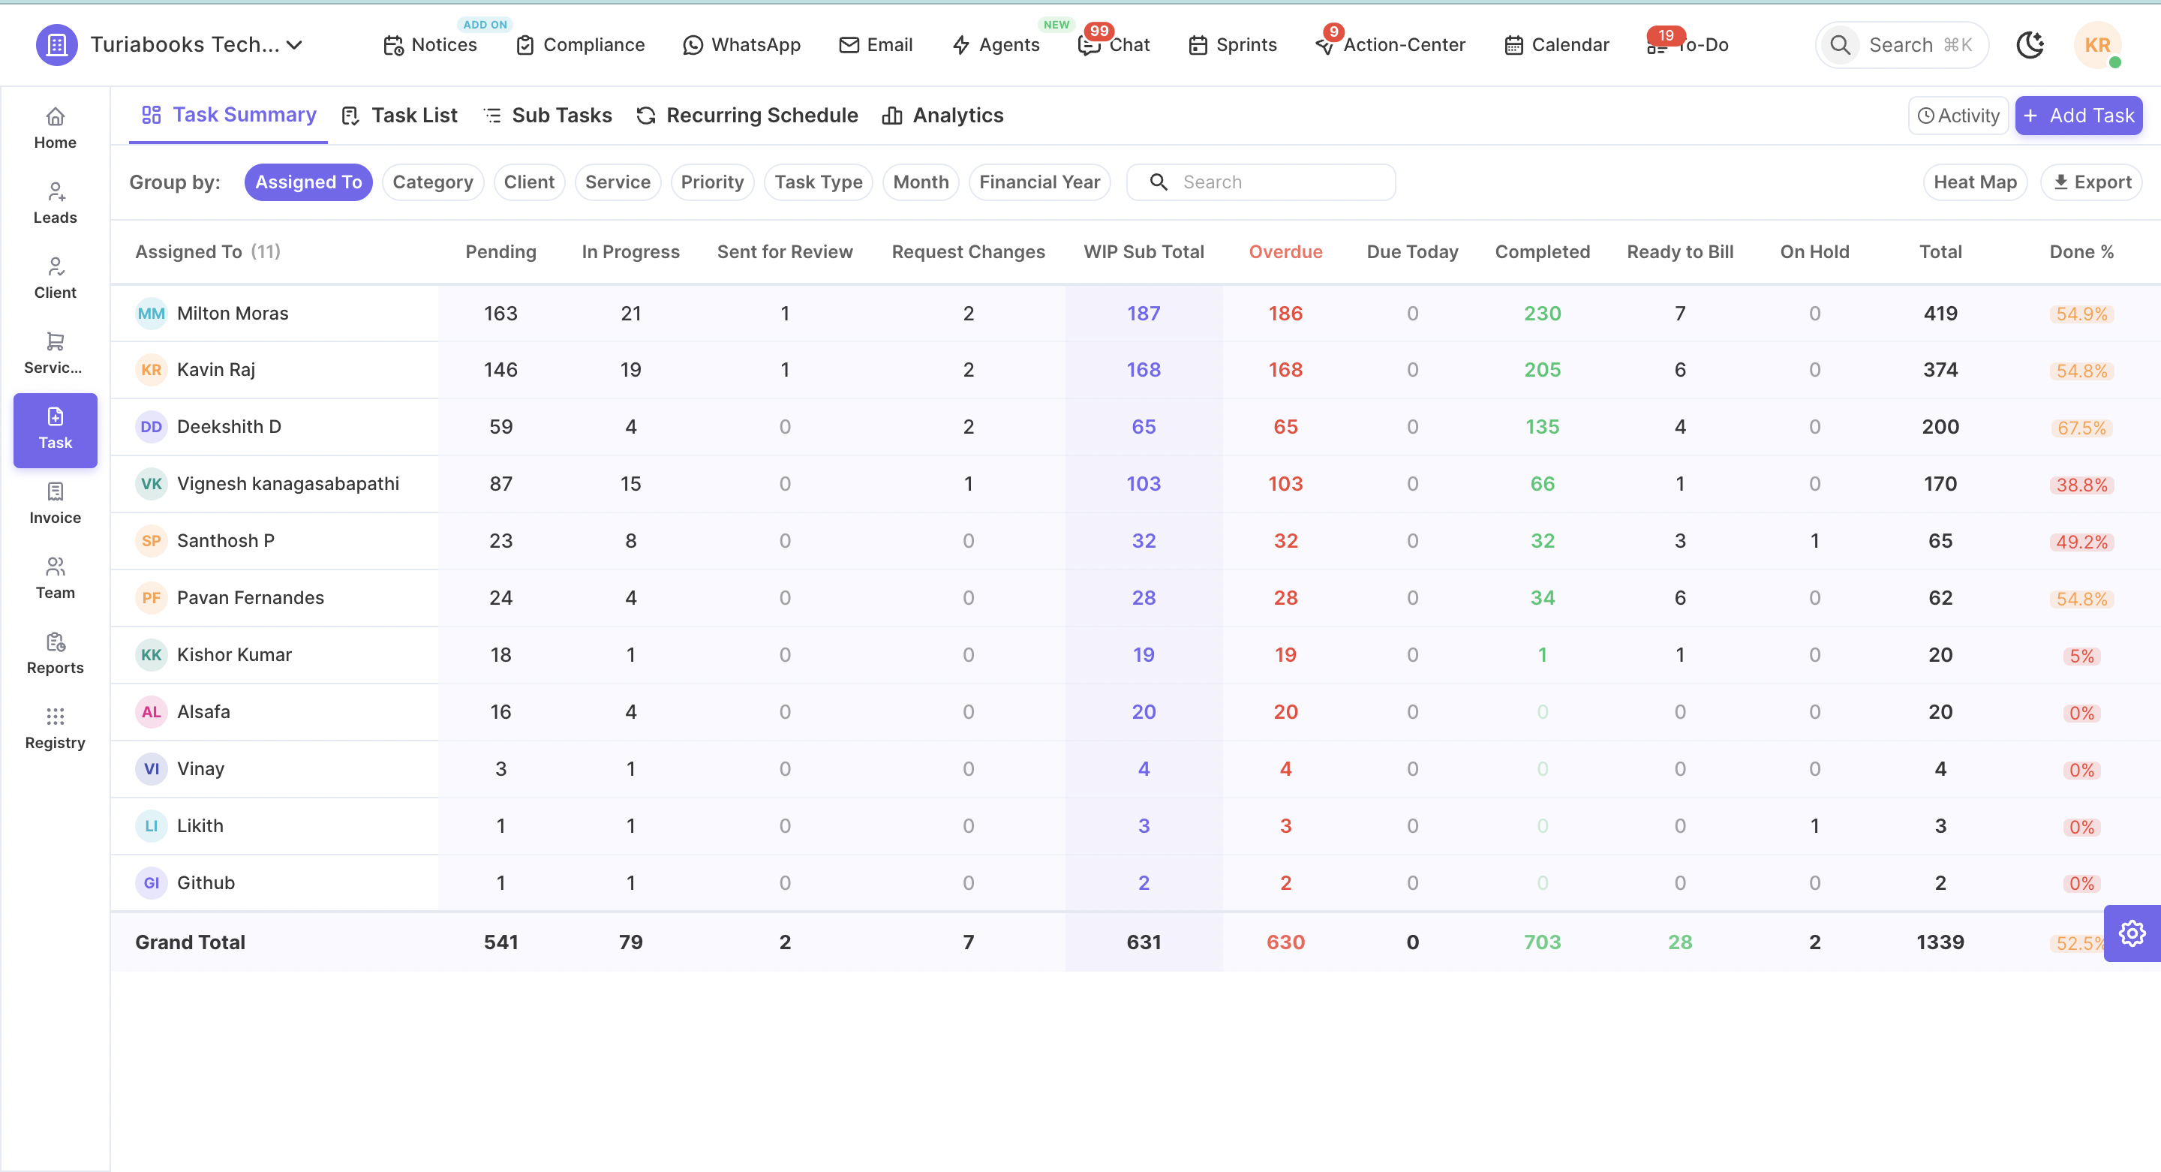2161x1172 pixels.
Task: Click the Turiabooks company logo icon
Action: (x=57, y=44)
